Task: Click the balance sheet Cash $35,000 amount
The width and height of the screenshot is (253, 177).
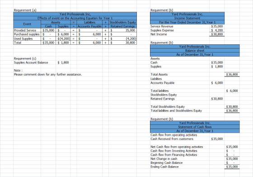Action: pos(217,62)
